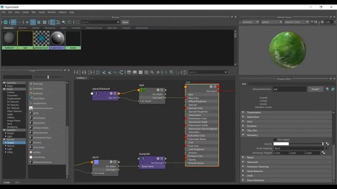
Task: Open the File menu
Action: [x=4, y=12]
